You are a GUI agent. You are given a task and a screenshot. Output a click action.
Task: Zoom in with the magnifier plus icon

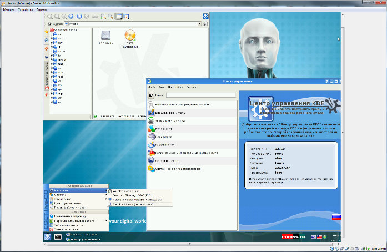pyautogui.click(x=103, y=16)
